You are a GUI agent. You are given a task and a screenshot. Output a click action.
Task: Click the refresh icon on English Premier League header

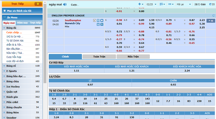click(214, 16)
